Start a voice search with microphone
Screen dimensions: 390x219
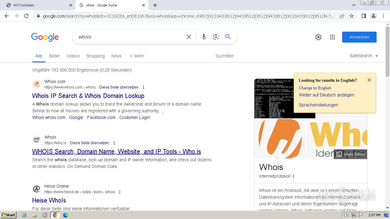point(204,37)
